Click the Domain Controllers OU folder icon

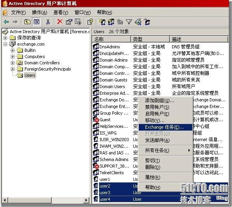20,63
